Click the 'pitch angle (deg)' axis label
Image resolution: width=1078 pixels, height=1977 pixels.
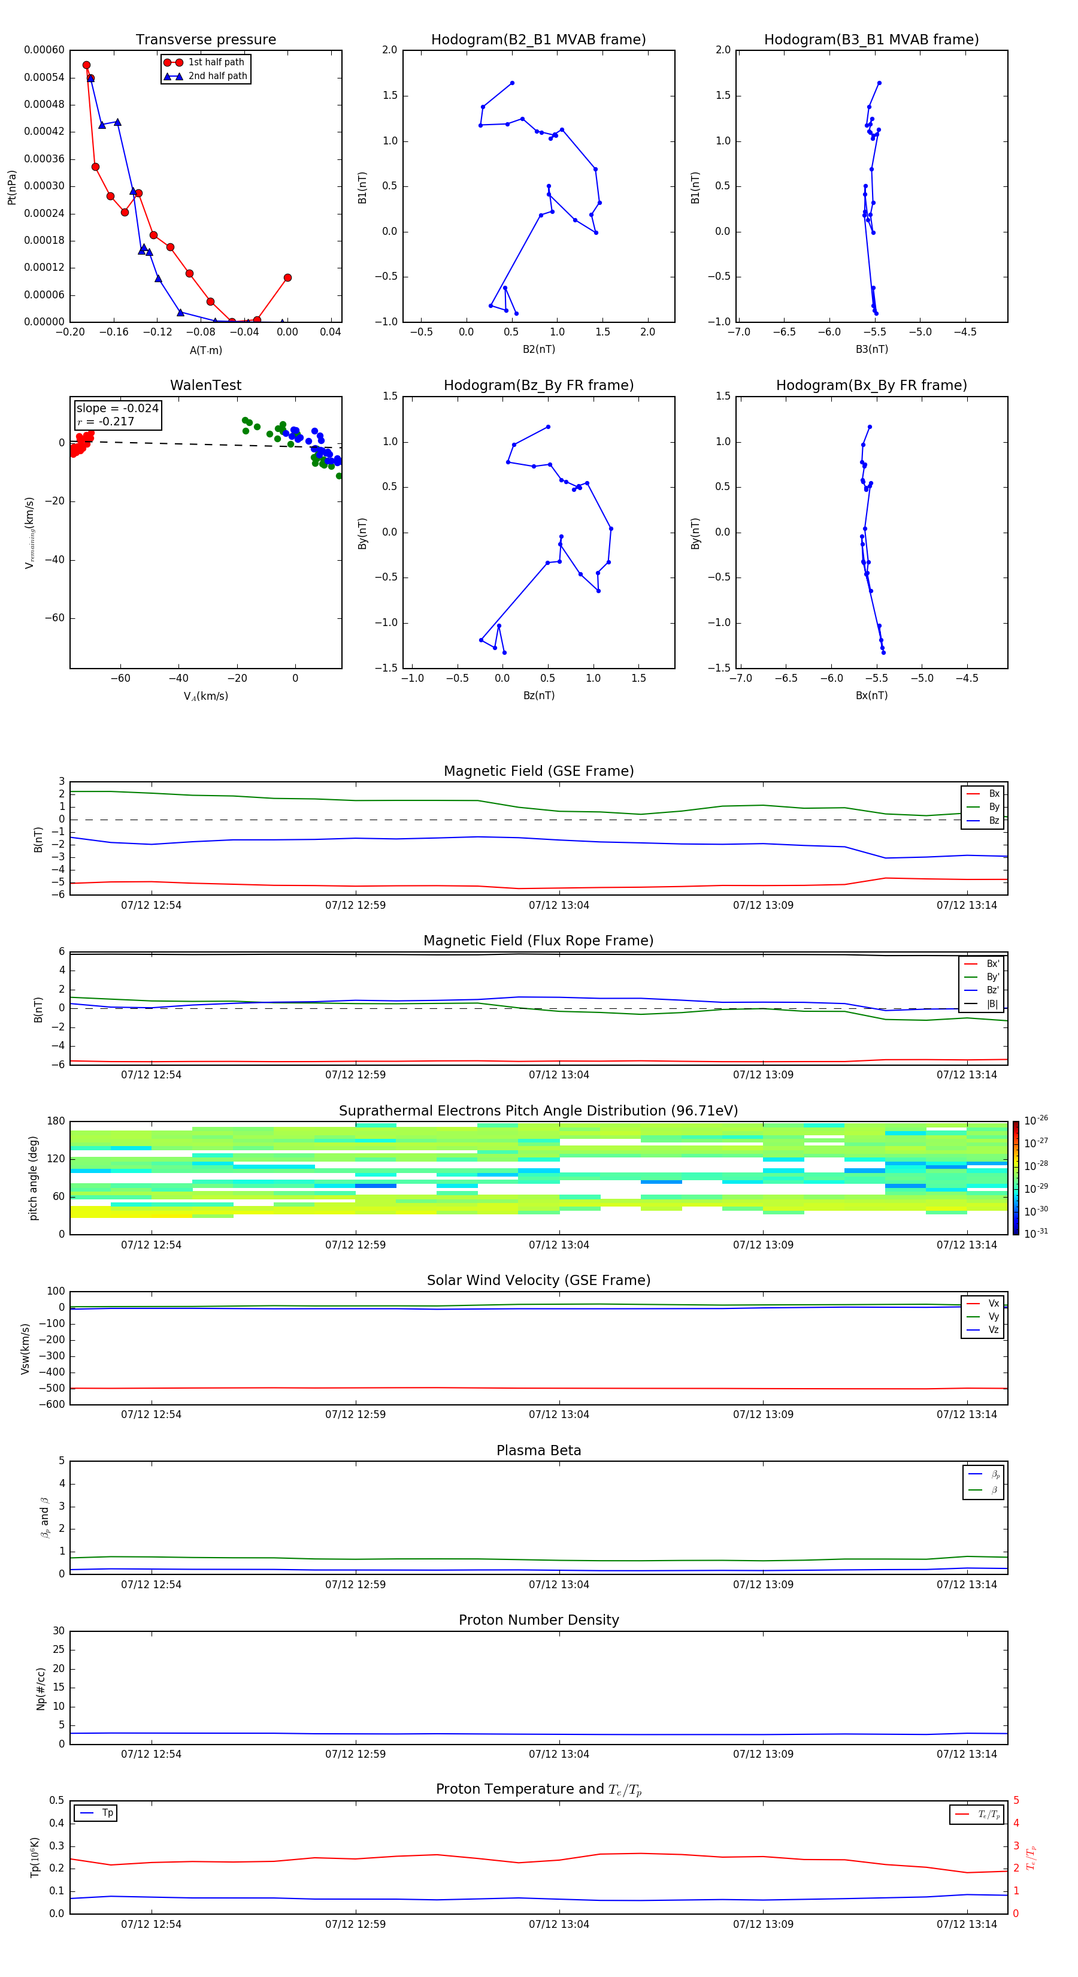(33, 1178)
